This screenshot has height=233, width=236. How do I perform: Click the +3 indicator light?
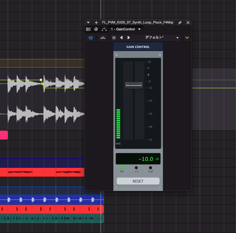[136, 168]
